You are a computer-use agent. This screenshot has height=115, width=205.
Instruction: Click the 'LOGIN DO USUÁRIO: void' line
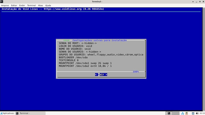(x=75, y=46)
